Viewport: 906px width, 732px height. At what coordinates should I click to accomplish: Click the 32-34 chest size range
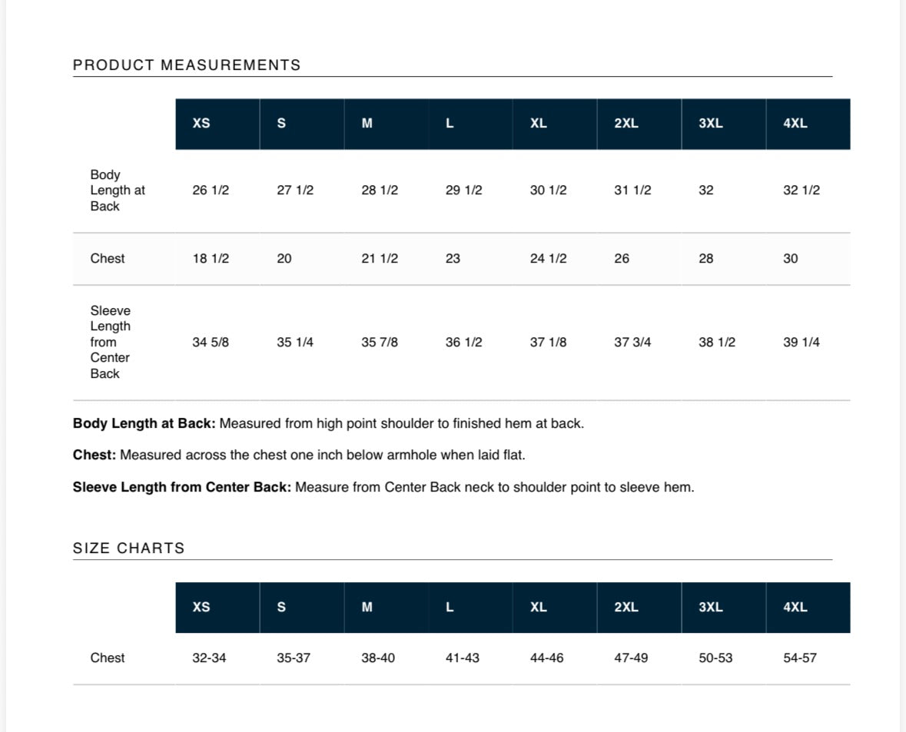point(209,658)
